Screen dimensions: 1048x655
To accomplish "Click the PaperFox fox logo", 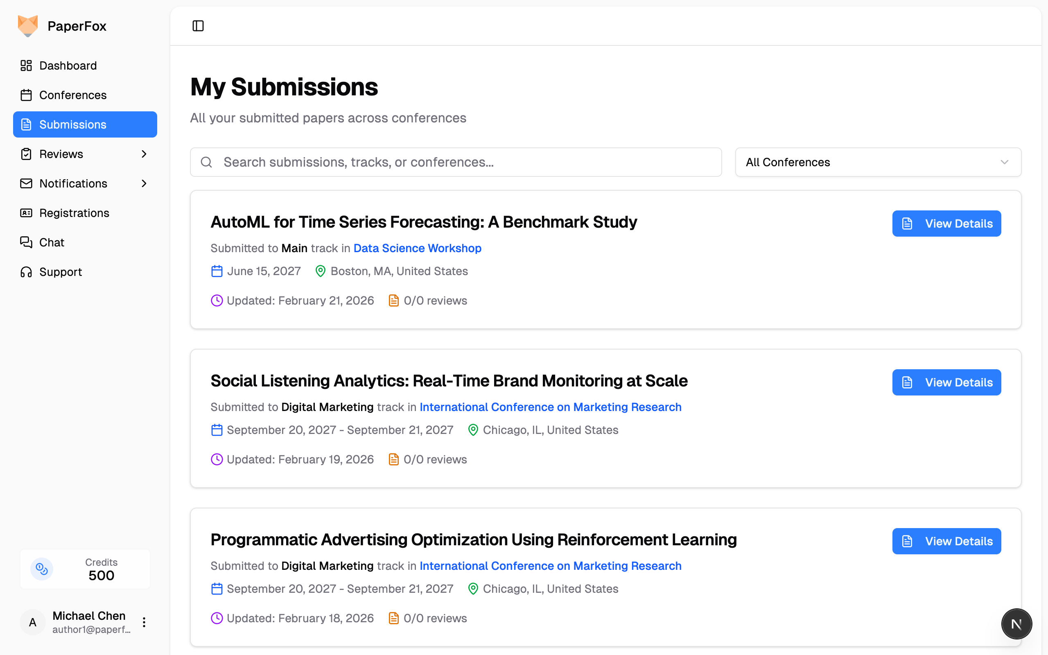I will (x=28, y=26).
